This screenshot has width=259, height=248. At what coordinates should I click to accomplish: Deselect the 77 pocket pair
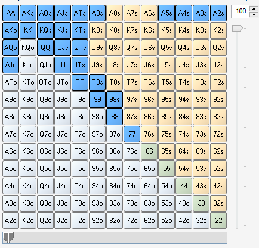tap(132, 134)
